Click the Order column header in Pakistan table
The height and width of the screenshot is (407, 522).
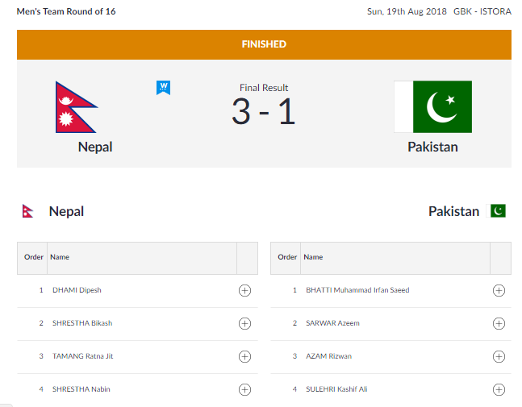tap(287, 257)
